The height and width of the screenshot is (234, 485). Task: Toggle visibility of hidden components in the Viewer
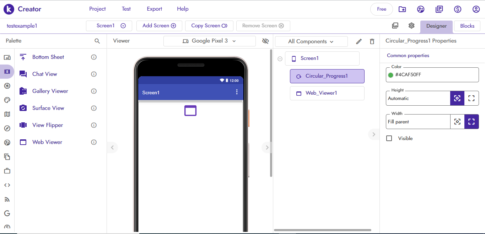265,41
